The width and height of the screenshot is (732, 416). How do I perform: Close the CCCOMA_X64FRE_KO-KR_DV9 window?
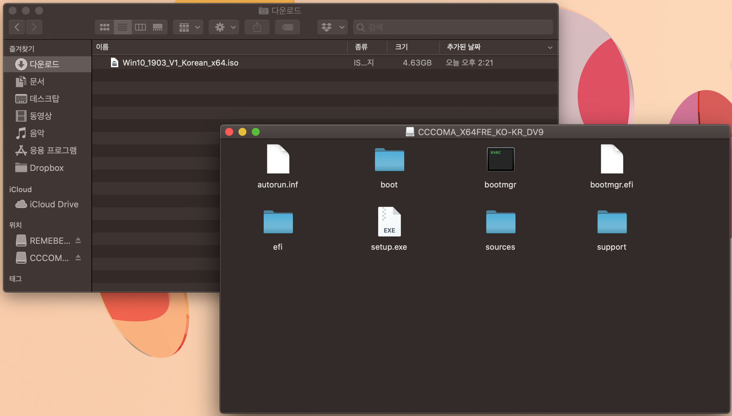[x=229, y=132]
